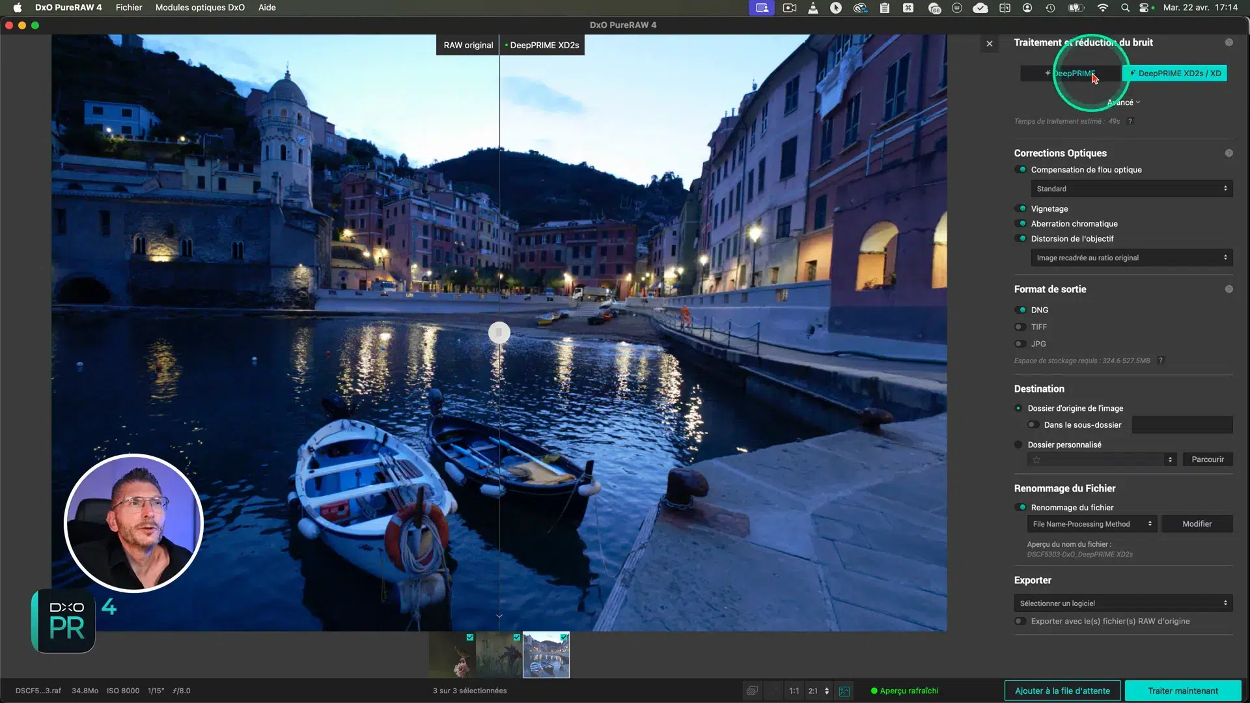This screenshot has height=703, width=1250.
Task: Click the info dot beside Format de sortie
Action: (x=1229, y=289)
